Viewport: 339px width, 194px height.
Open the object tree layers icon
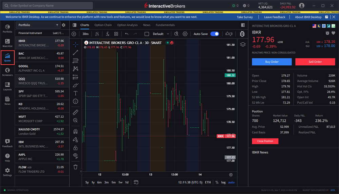click(243, 44)
